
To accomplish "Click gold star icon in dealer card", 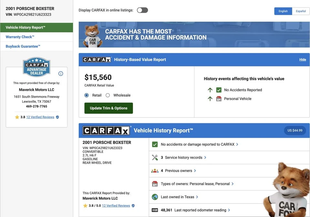I will [17, 117].
